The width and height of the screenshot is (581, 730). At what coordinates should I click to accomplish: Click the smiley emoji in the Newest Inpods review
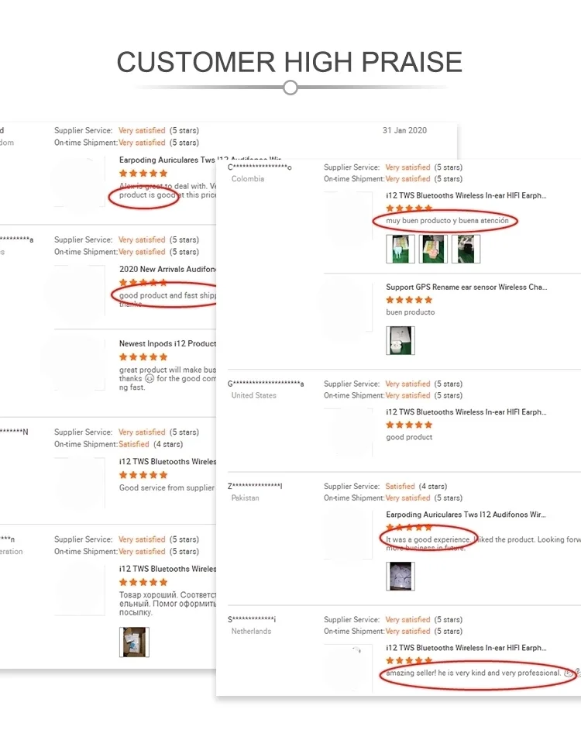[149, 379]
